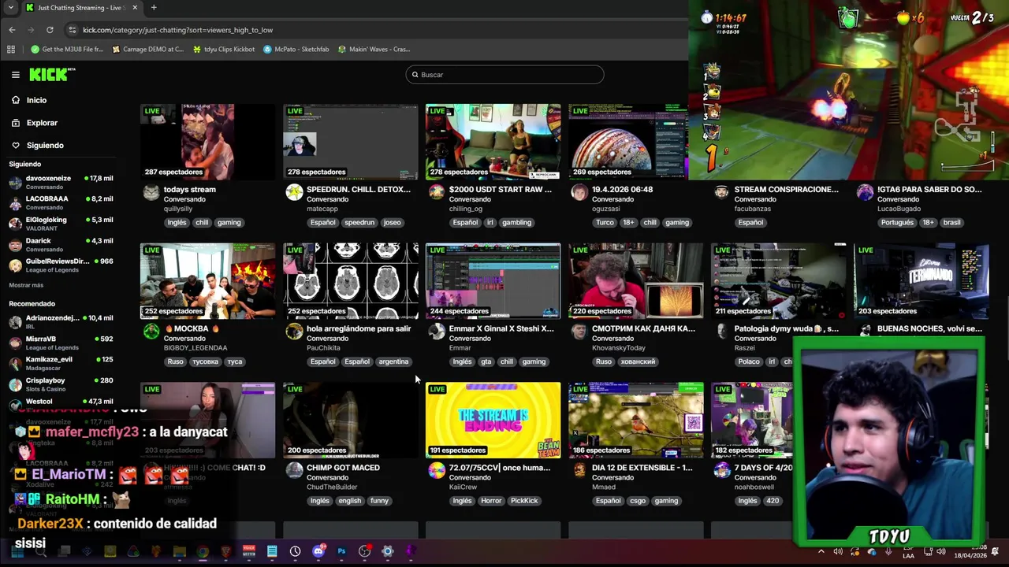This screenshot has height=567, width=1009.
Task: Open Google Chrome from the taskbar
Action: pyautogui.click(x=203, y=551)
